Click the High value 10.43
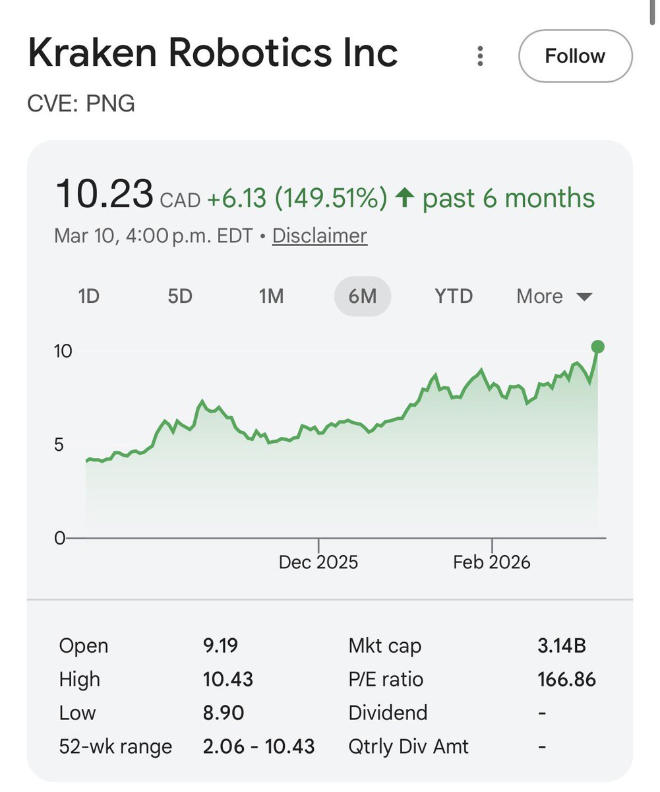 228,679
